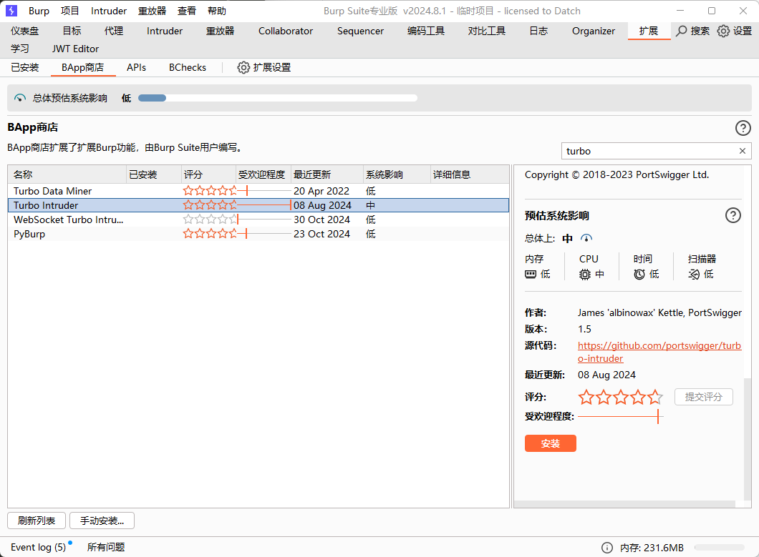Switch to the 仪表盘 tab
This screenshot has width=759, height=557.
click(24, 31)
